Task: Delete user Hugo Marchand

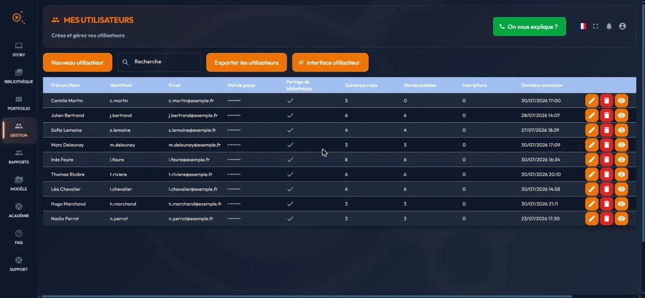Action: pyautogui.click(x=606, y=204)
